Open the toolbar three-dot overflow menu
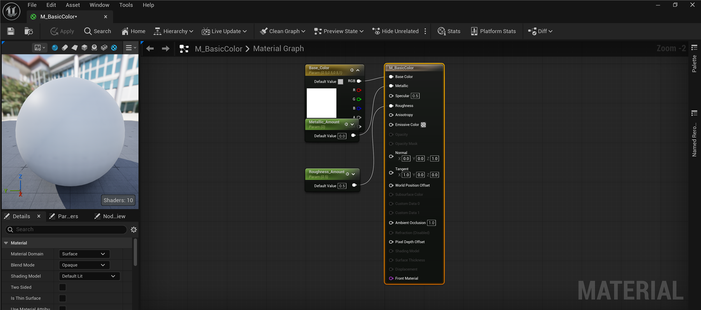The width and height of the screenshot is (701, 310). coord(425,31)
